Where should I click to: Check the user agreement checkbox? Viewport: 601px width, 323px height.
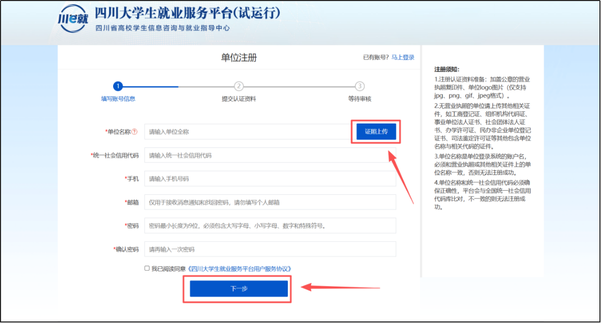click(x=147, y=269)
